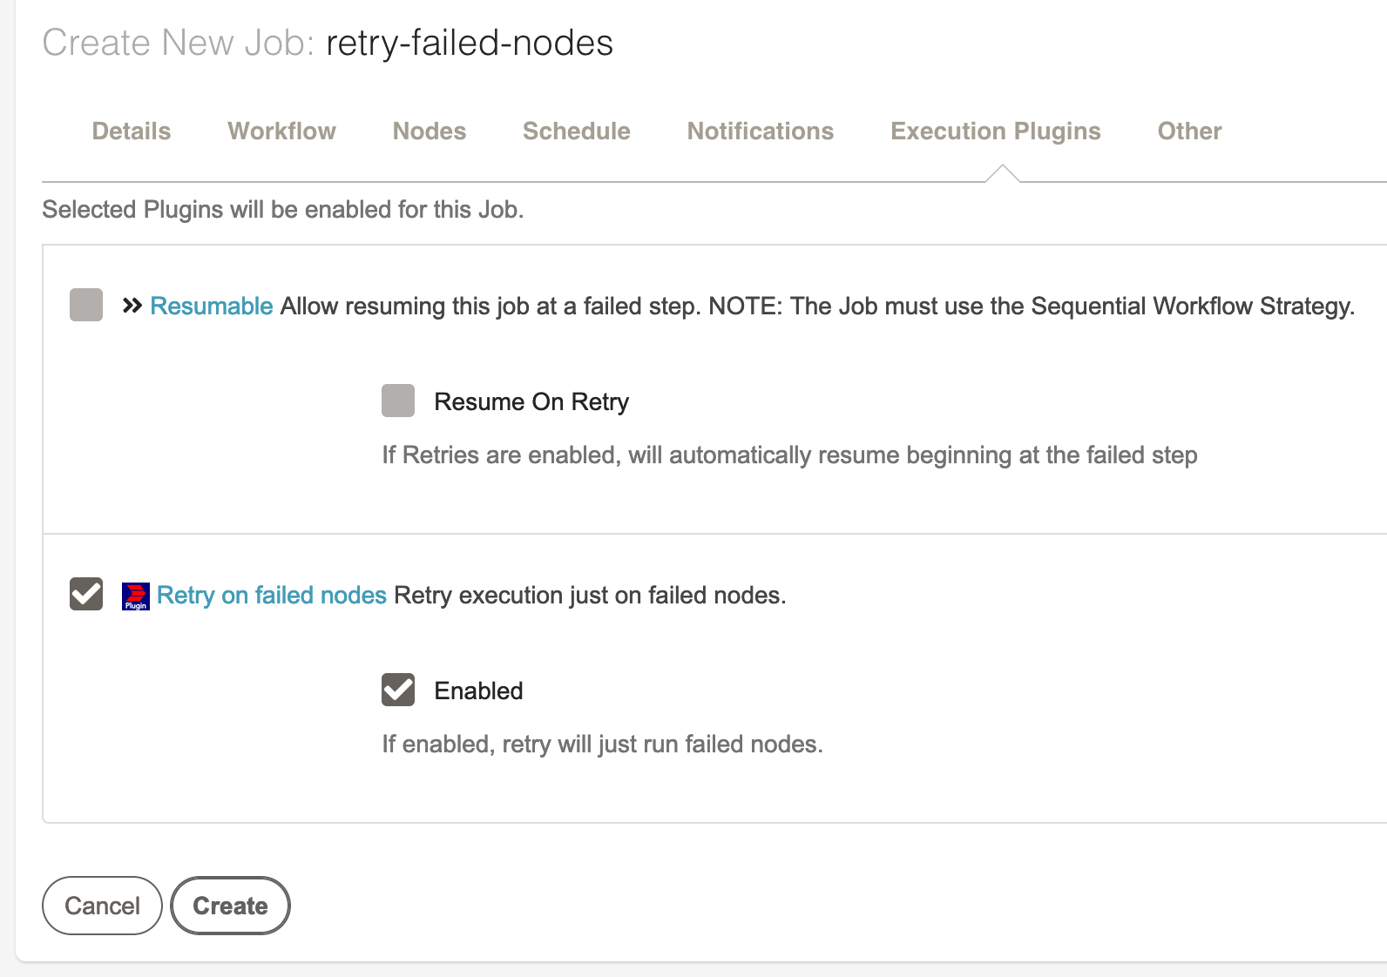Click the retry-failed-nodes job title
Image resolution: width=1387 pixels, height=977 pixels.
point(470,43)
